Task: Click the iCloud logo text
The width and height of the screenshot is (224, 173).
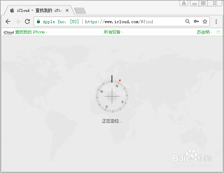Action: (9, 33)
